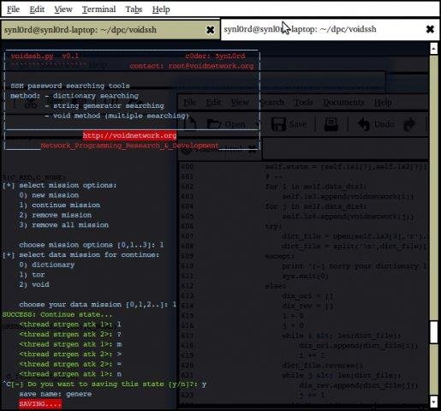This screenshot has height=411, width=441.
Task: Open the Terminal menu
Action: pos(98,9)
